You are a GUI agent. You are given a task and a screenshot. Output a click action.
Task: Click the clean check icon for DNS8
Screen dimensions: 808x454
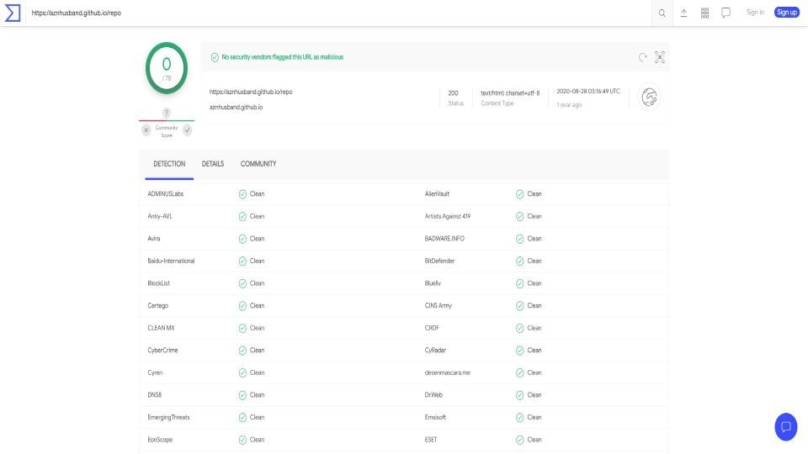242,395
